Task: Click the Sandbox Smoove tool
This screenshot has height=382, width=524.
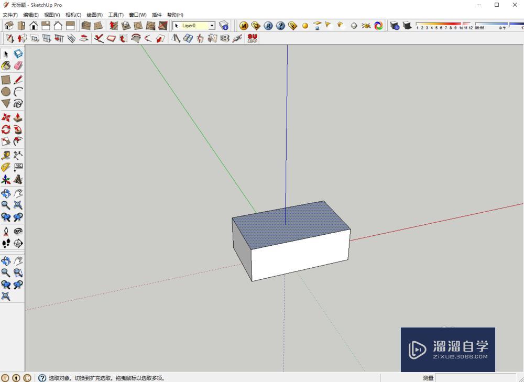Action: [114, 25]
